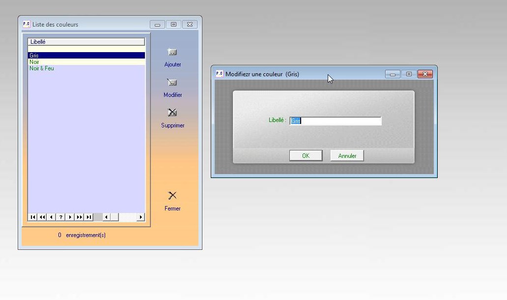Click the Modifier icon in the color list

tap(172, 83)
